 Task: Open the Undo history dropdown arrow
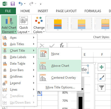pyautogui.click(x=25, y=4)
